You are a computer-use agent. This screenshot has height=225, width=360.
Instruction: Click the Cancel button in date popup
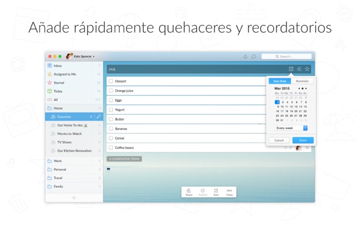click(x=279, y=140)
